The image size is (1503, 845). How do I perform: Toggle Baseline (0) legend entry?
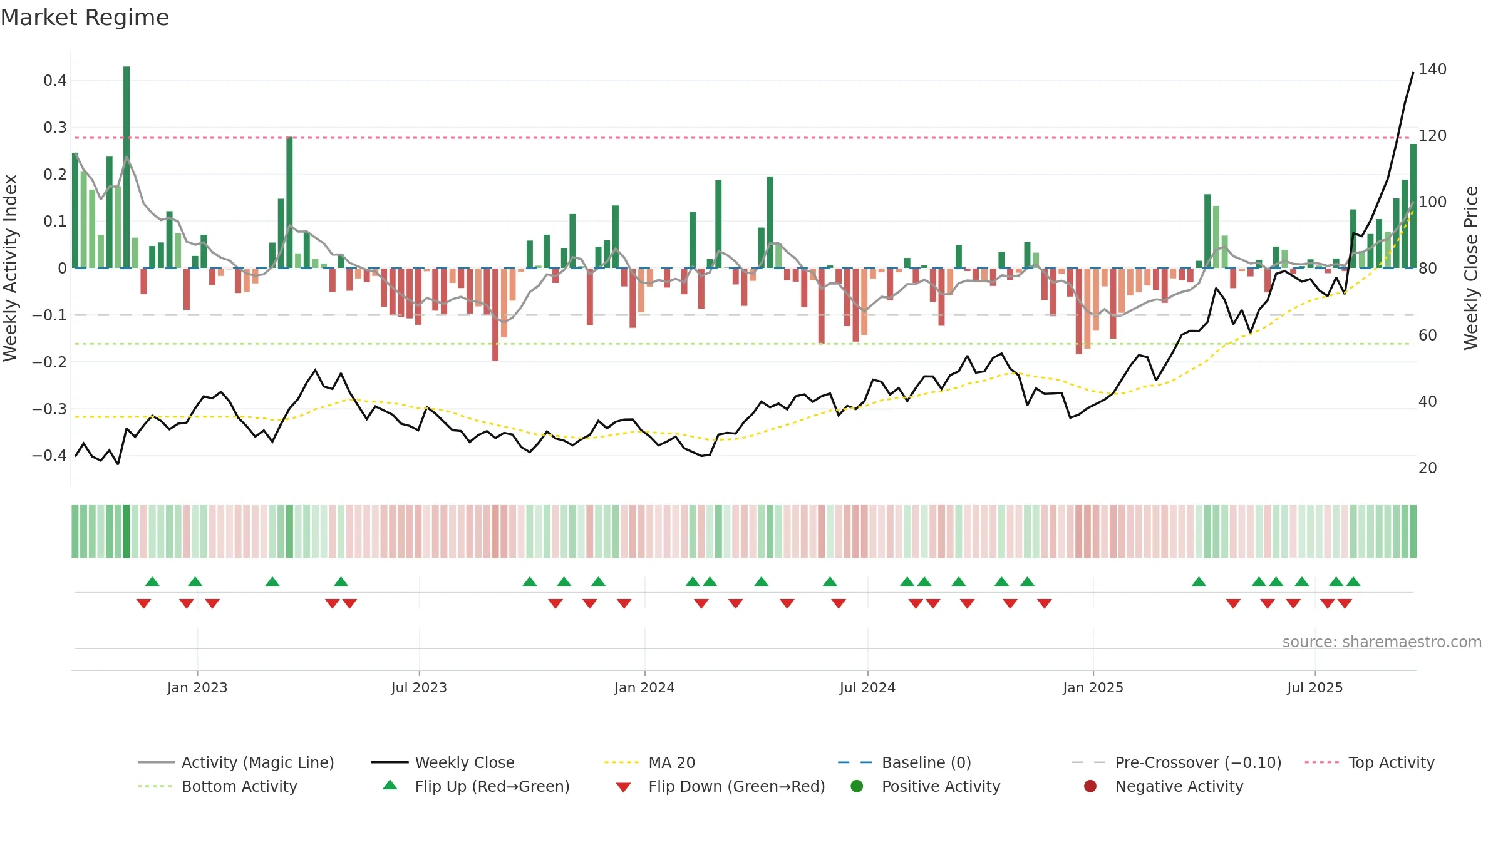(904, 762)
